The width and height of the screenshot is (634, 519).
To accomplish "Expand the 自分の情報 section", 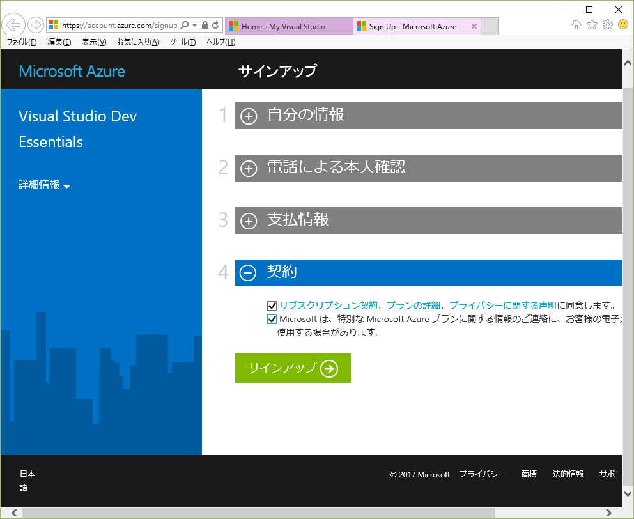I will [x=249, y=116].
